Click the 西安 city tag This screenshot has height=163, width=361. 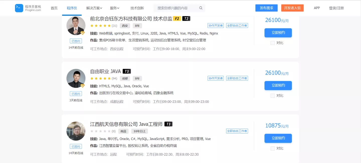click(x=125, y=26)
